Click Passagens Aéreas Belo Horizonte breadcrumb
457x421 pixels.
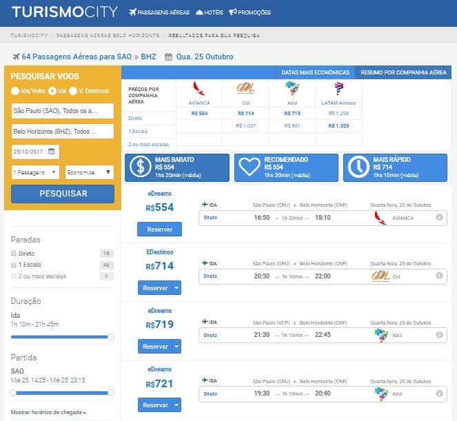pyautogui.click(x=108, y=36)
